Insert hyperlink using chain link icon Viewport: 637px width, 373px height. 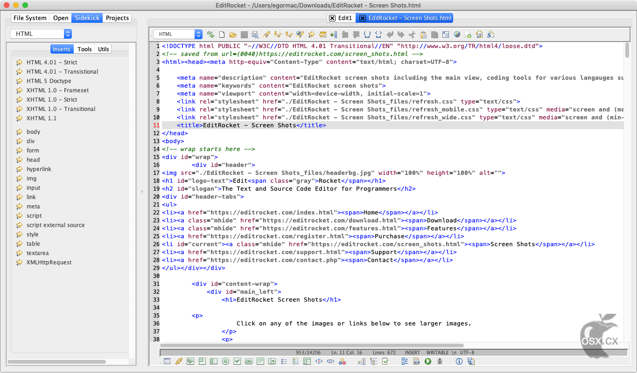point(179,361)
